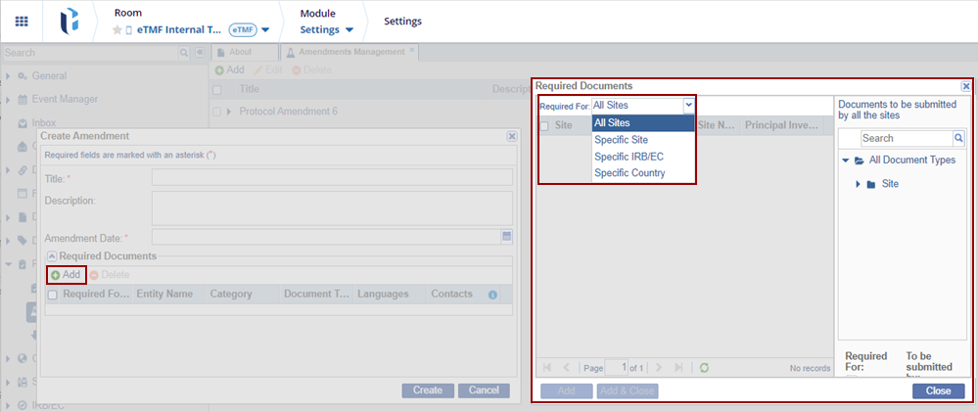
Task: Collapse the Required Documents section arrow
Action: pos(51,256)
